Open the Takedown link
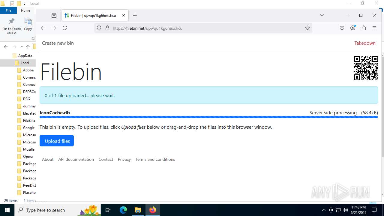This screenshot has height=216, width=384. point(365,43)
